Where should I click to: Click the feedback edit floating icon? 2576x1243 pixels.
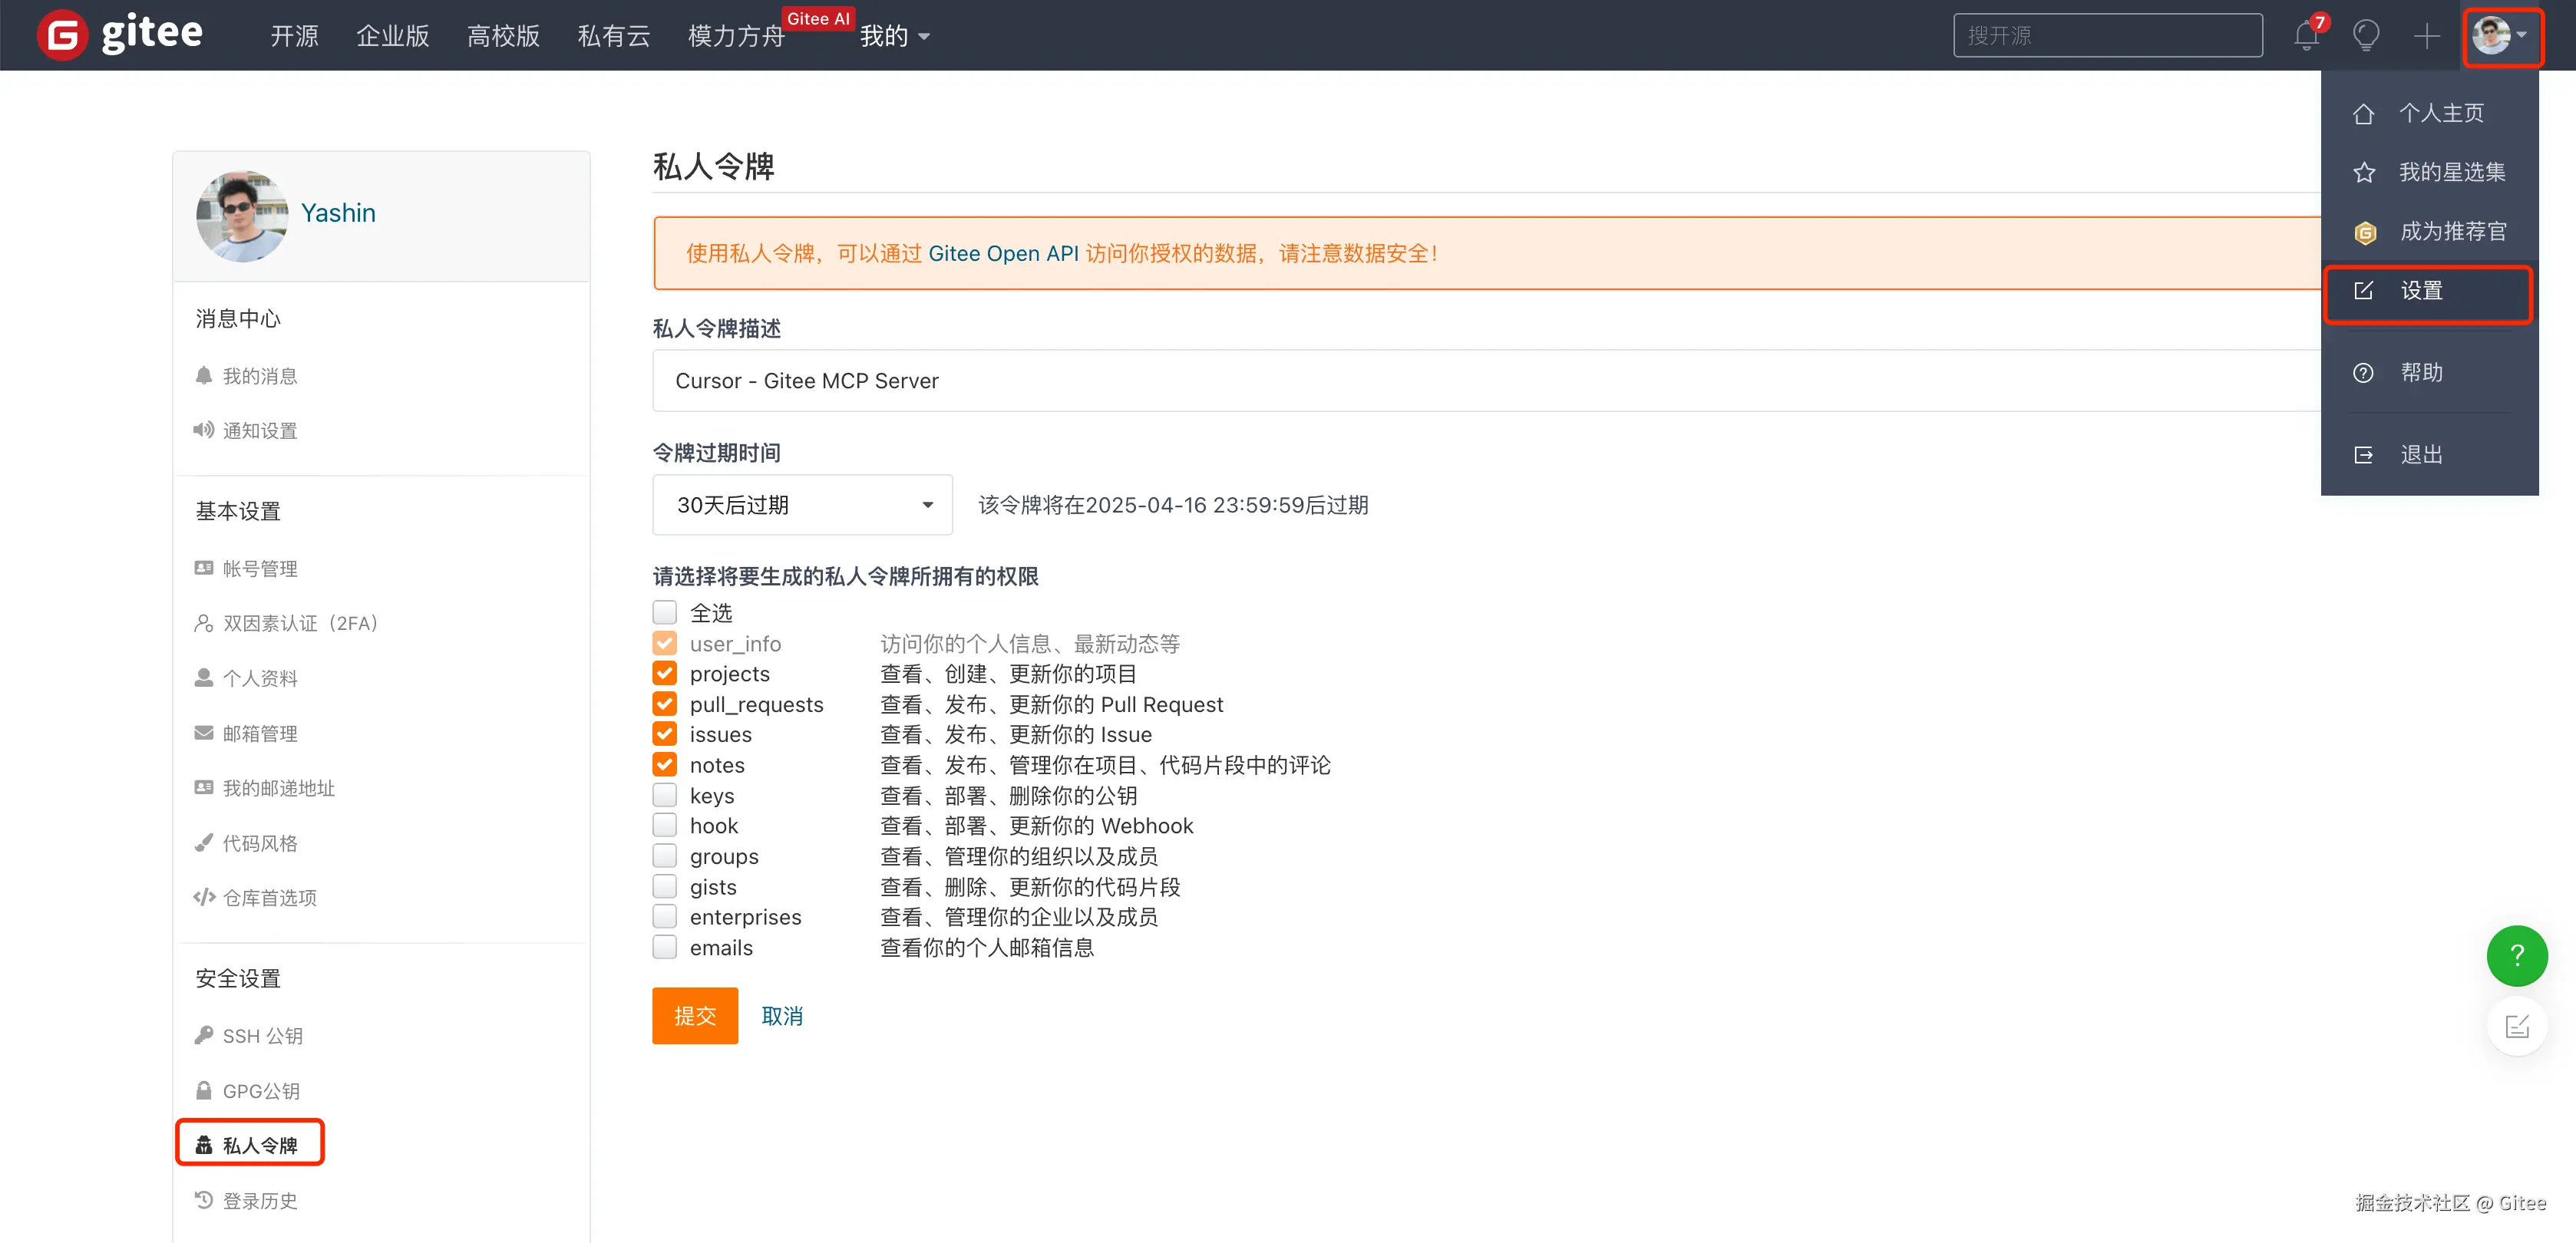pyautogui.click(x=2516, y=1026)
